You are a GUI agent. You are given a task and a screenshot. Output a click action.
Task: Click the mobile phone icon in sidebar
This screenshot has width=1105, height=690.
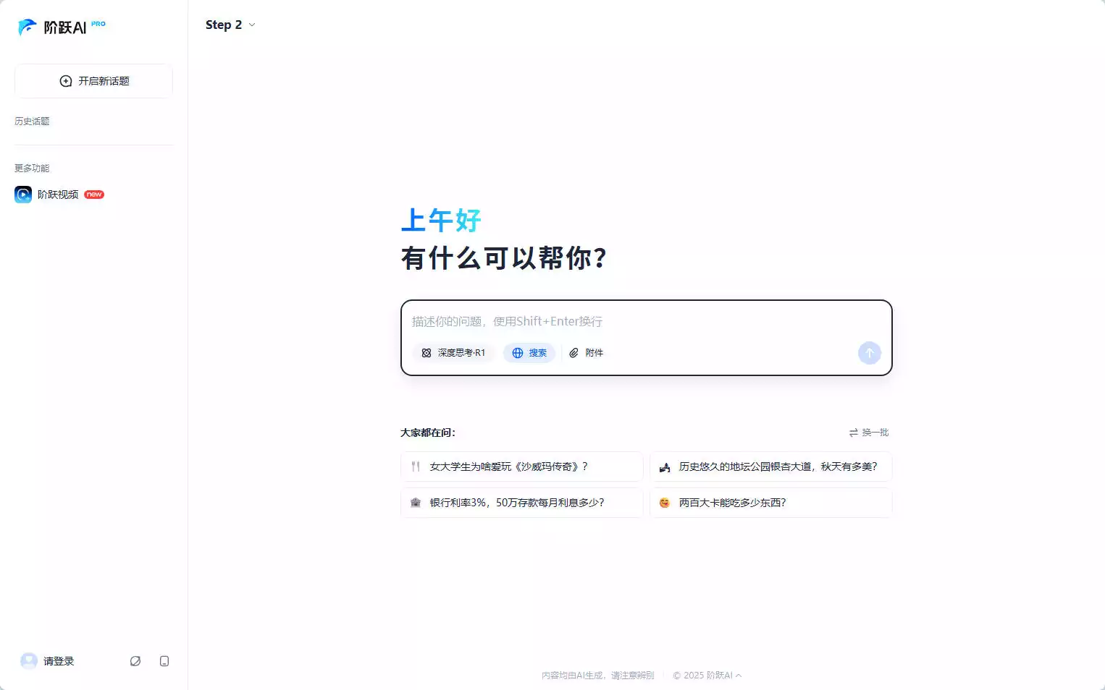pos(164,661)
